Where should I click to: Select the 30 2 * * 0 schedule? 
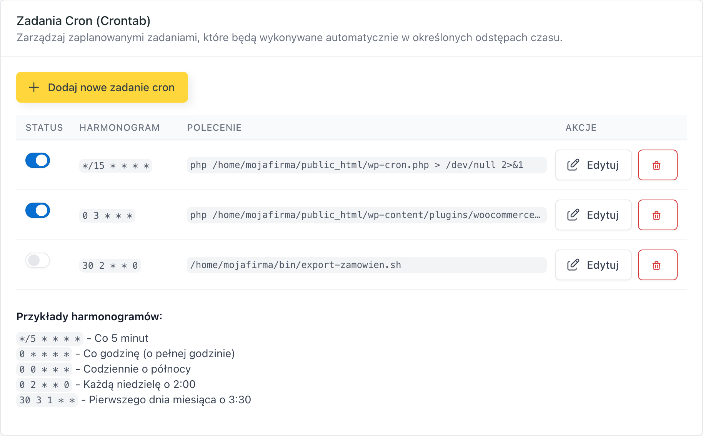(x=110, y=266)
